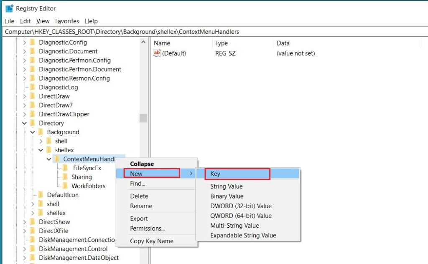428x264 pixels.
Task: Collapse the Directory key
Action: (x=24, y=123)
